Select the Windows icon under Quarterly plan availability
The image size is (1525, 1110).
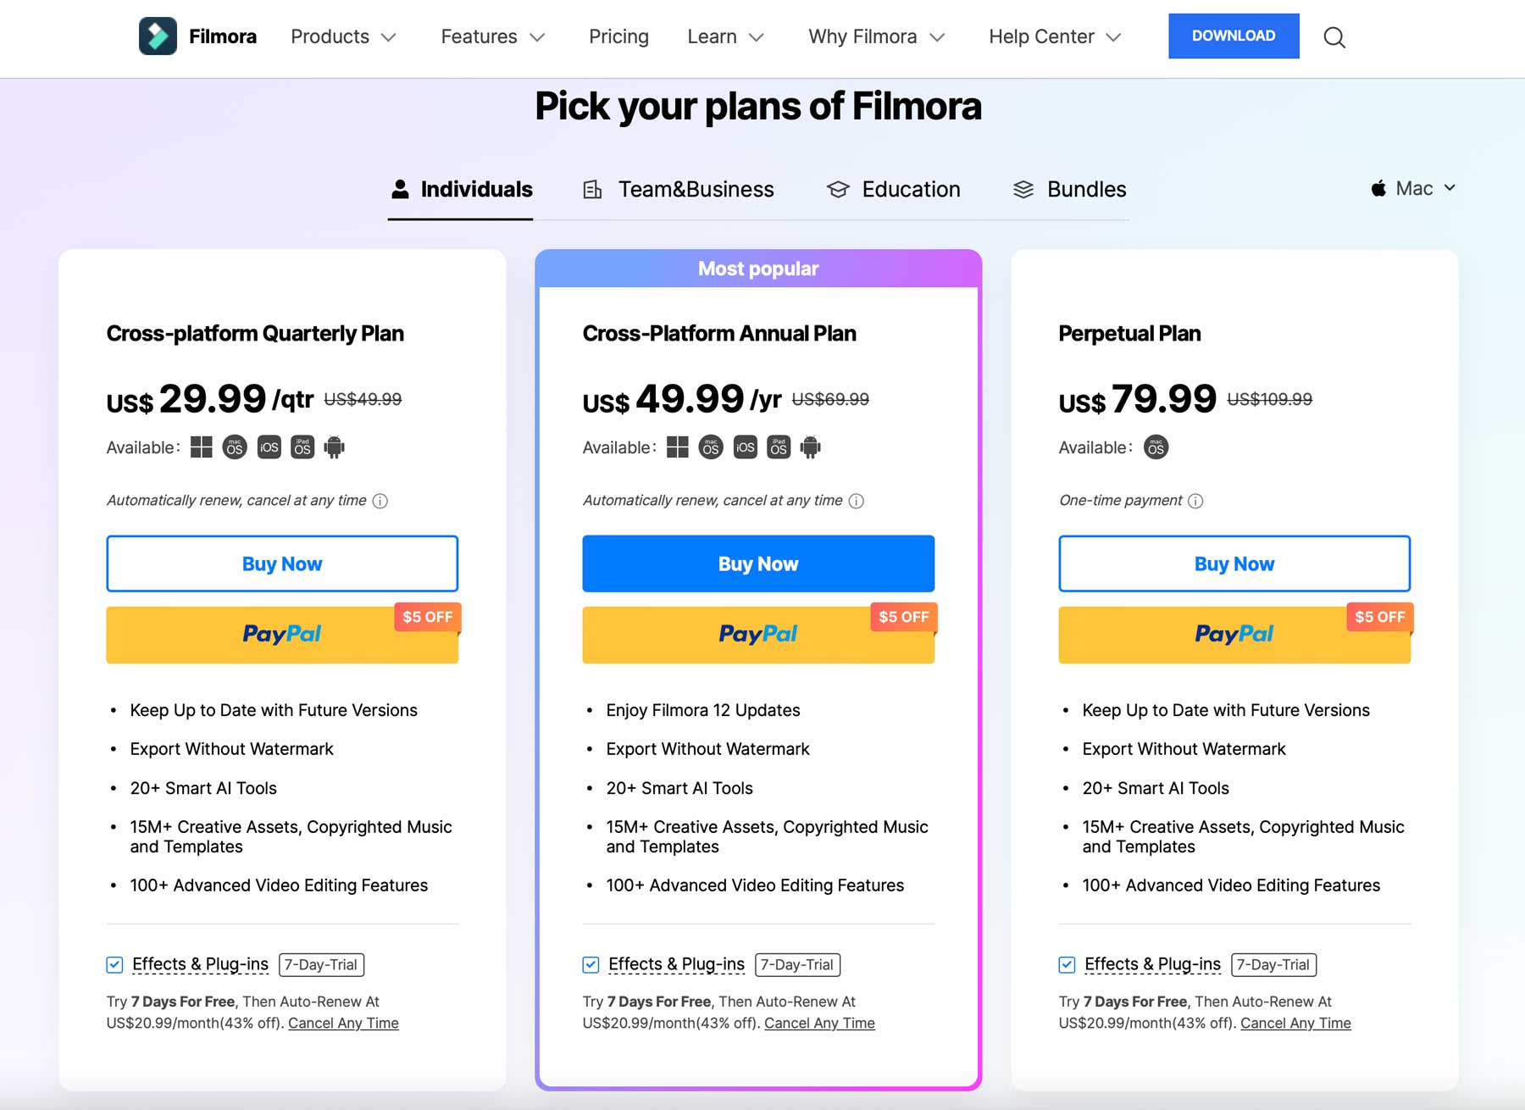[x=202, y=447]
